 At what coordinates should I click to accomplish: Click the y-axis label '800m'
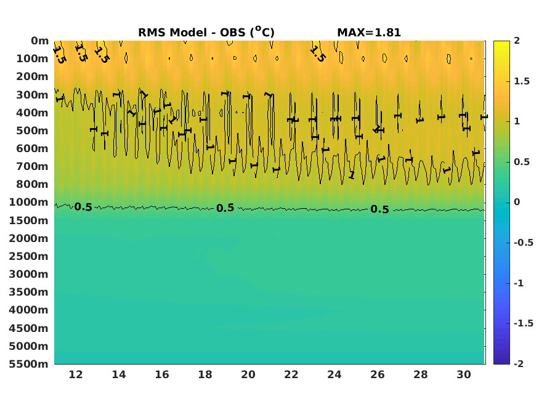[x=32, y=185]
